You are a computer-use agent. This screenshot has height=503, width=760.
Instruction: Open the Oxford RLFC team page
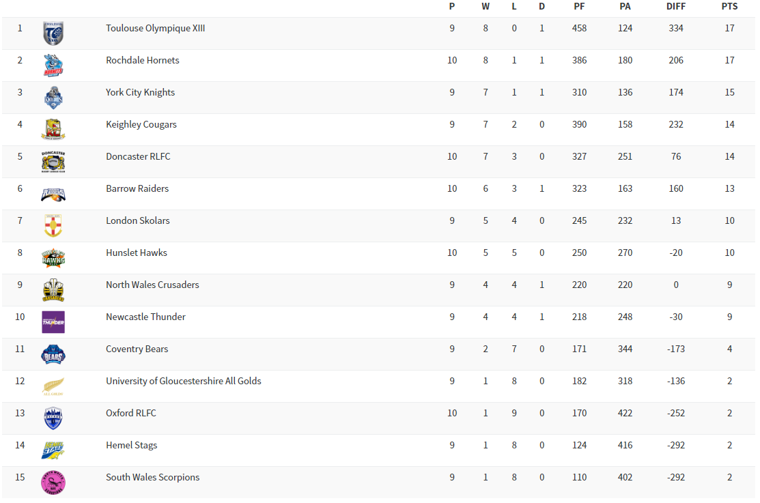coord(130,412)
